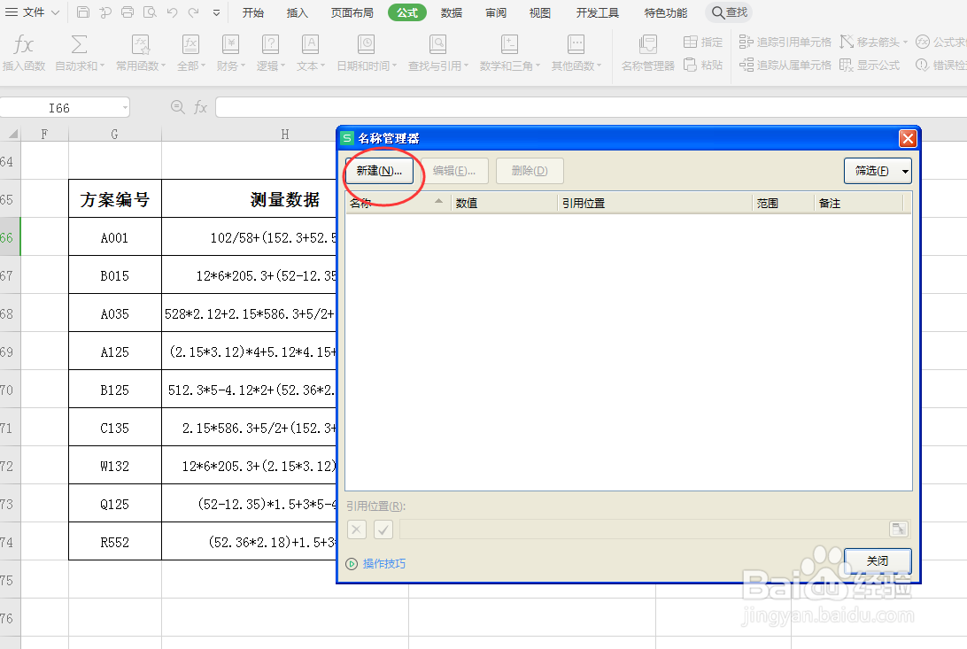Click the 引用位置 column header
Image resolution: width=967 pixels, height=649 pixels.
click(x=654, y=203)
